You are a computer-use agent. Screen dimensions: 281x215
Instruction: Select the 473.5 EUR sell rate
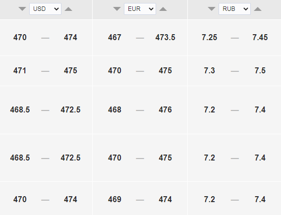pyautogui.click(x=165, y=38)
